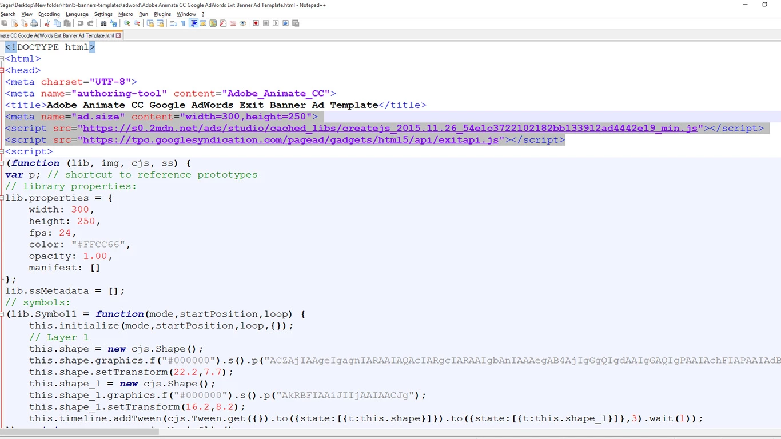Save the current recorded macro icon
The height and width of the screenshot is (439, 781).
tap(296, 23)
